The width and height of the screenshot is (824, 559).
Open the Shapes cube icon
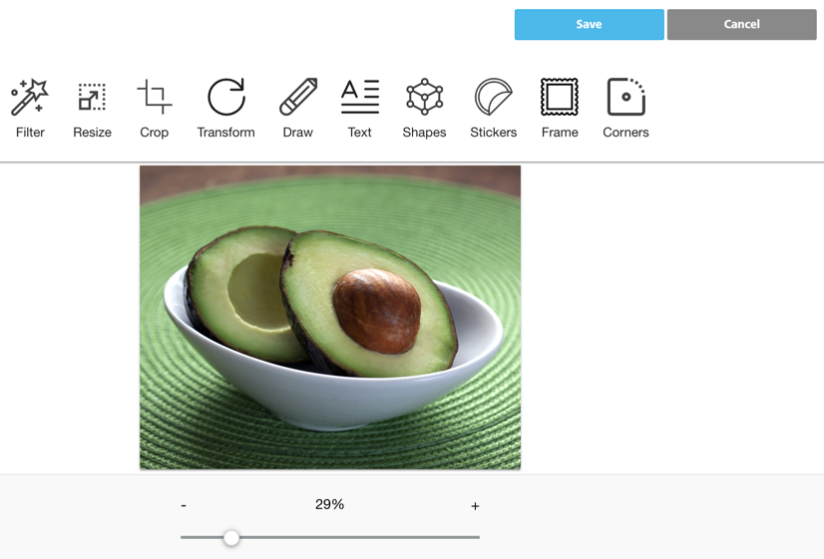tap(425, 97)
